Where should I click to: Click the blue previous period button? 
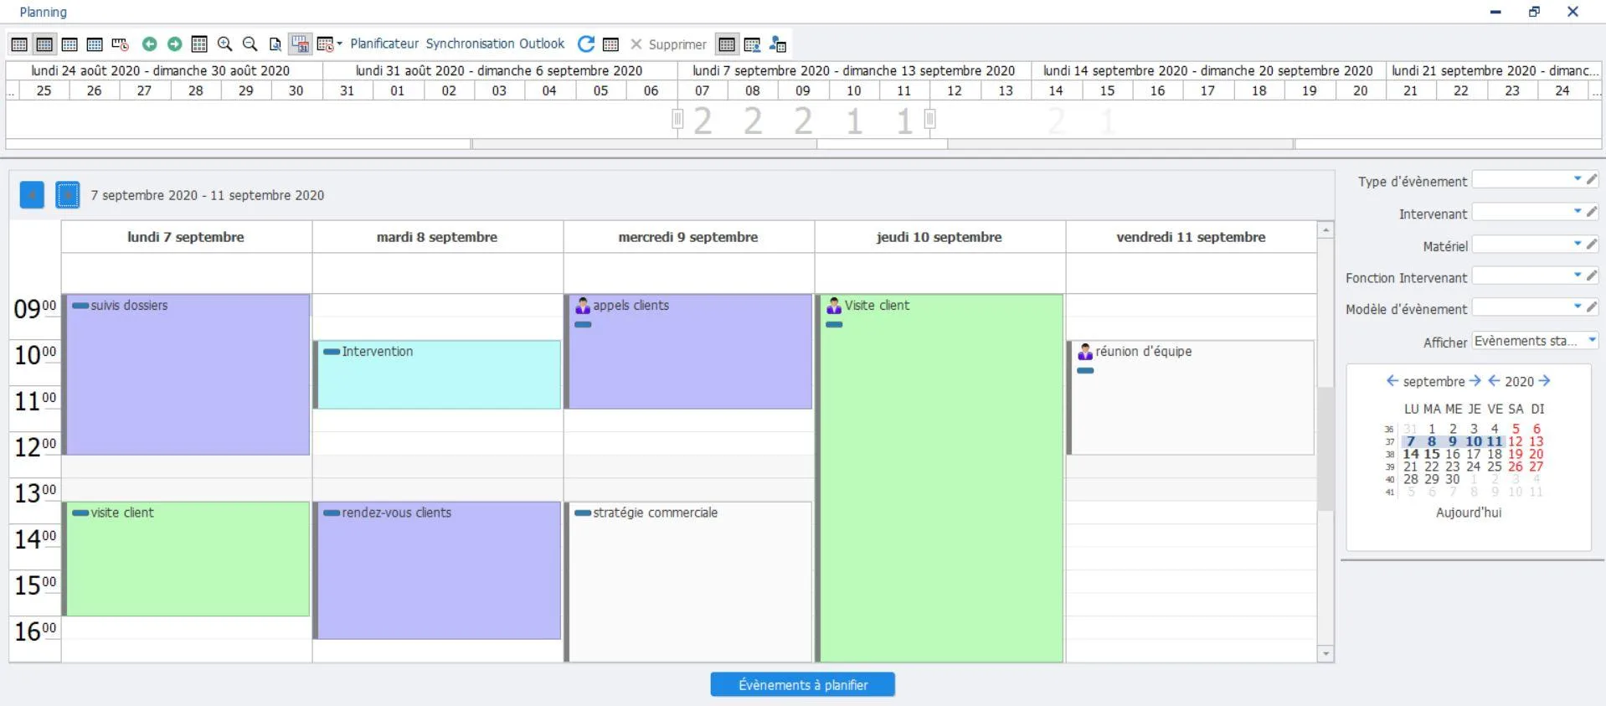tap(32, 195)
